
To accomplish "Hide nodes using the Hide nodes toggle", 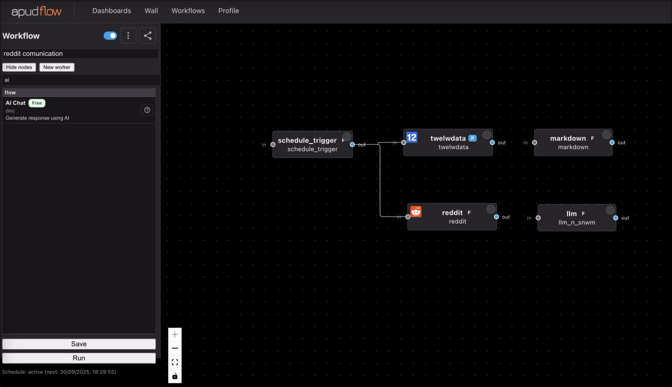I will [x=19, y=67].
